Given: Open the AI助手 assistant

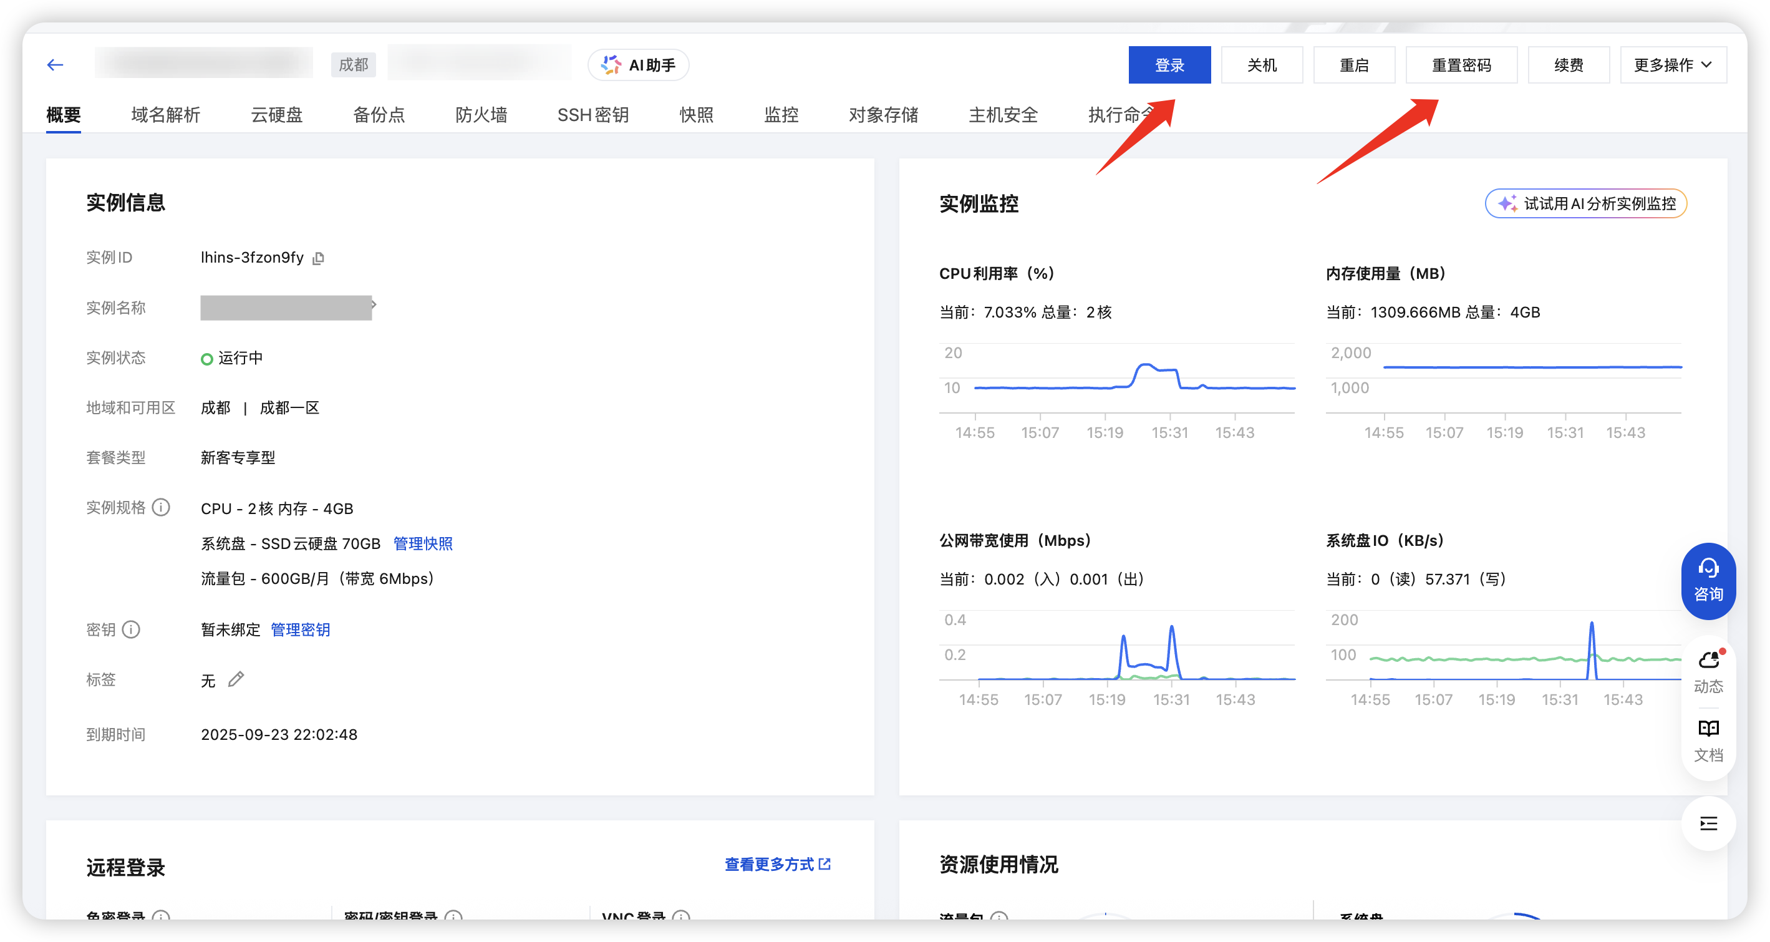Looking at the screenshot, I should [x=637, y=65].
